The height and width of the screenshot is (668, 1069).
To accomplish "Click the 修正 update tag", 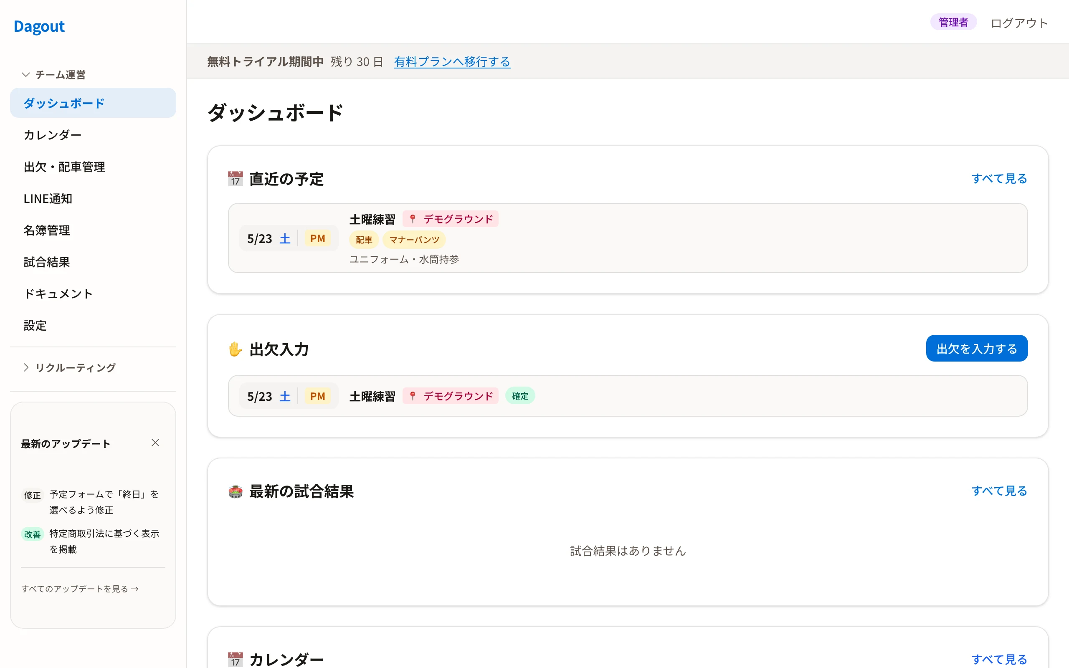I will (x=32, y=495).
